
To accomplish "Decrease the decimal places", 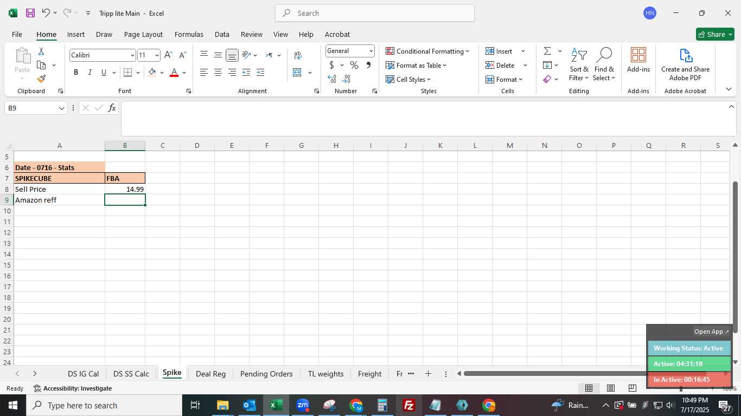I will tap(346, 79).
